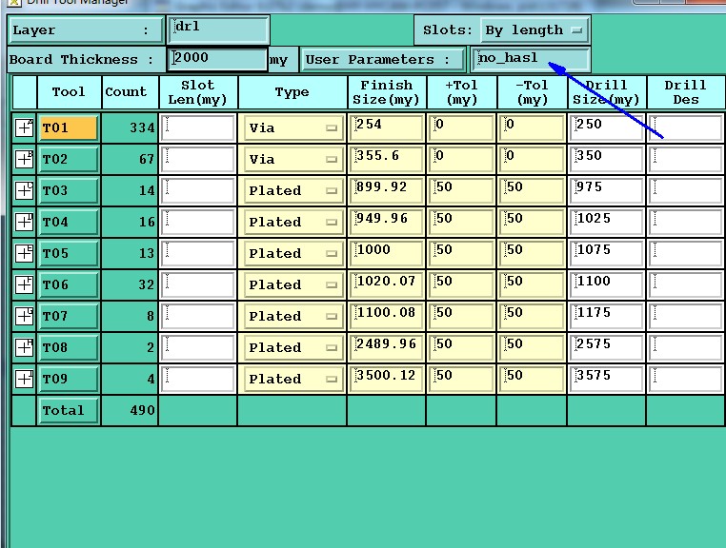Screen dimensions: 726x548
Task: Click the Drill Size field 3575
Action: (x=606, y=379)
